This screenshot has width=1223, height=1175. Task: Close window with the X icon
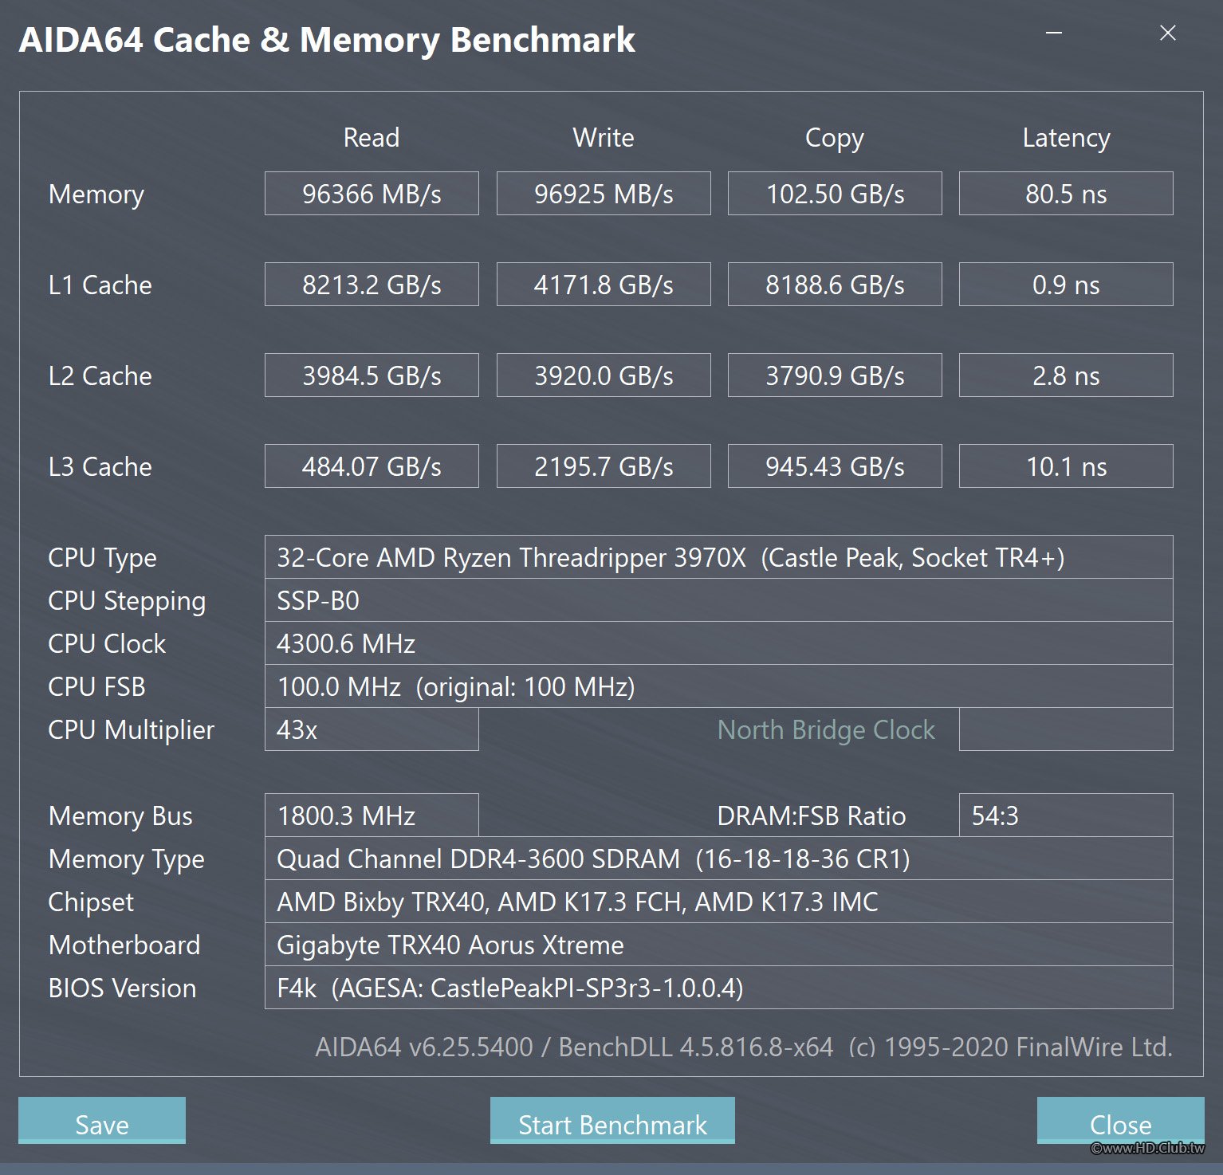pos(1167,33)
